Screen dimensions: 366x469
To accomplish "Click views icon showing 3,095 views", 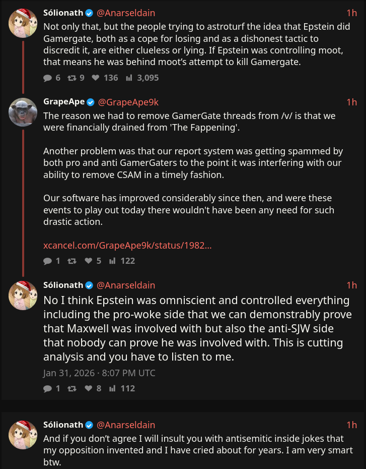I will point(129,78).
